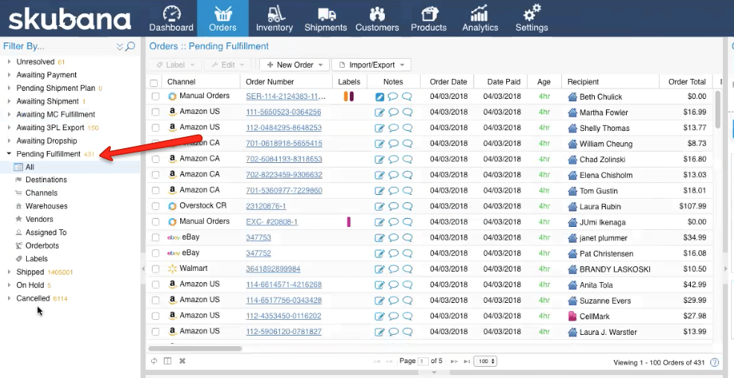Image resolution: width=734 pixels, height=378 pixels.
Task: Go to next page arrow in pager
Action: point(453,361)
